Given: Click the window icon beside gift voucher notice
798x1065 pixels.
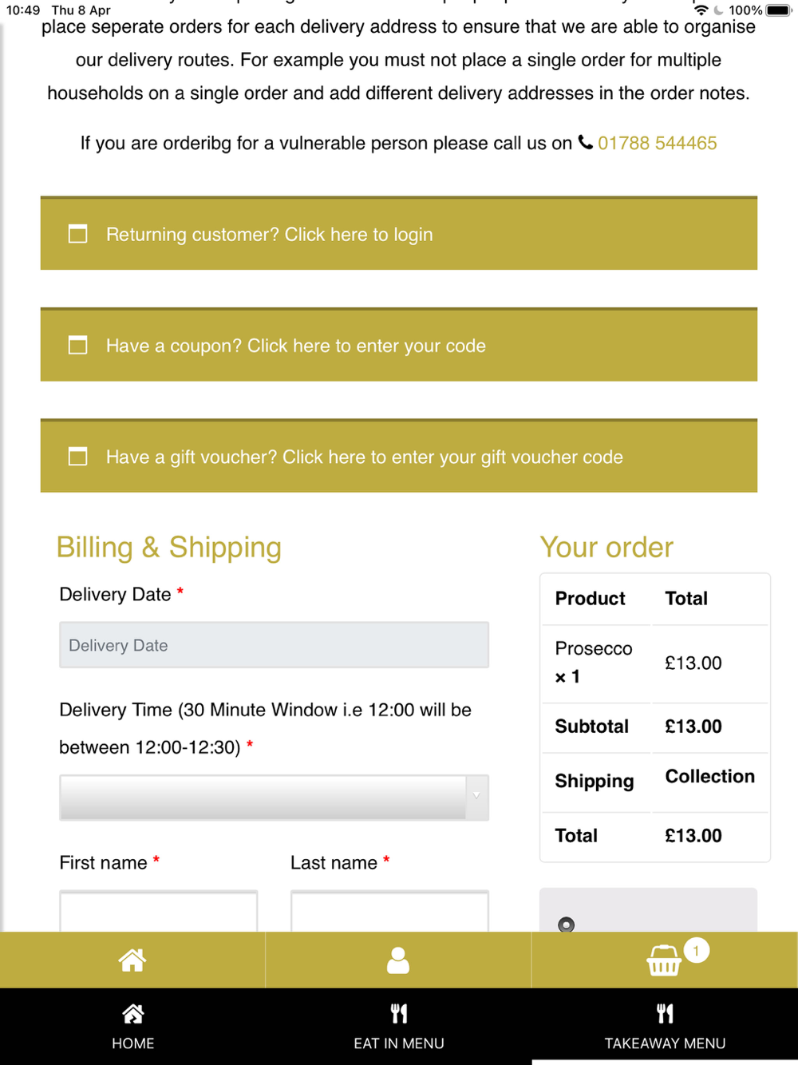Looking at the screenshot, I should tap(77, 457).
